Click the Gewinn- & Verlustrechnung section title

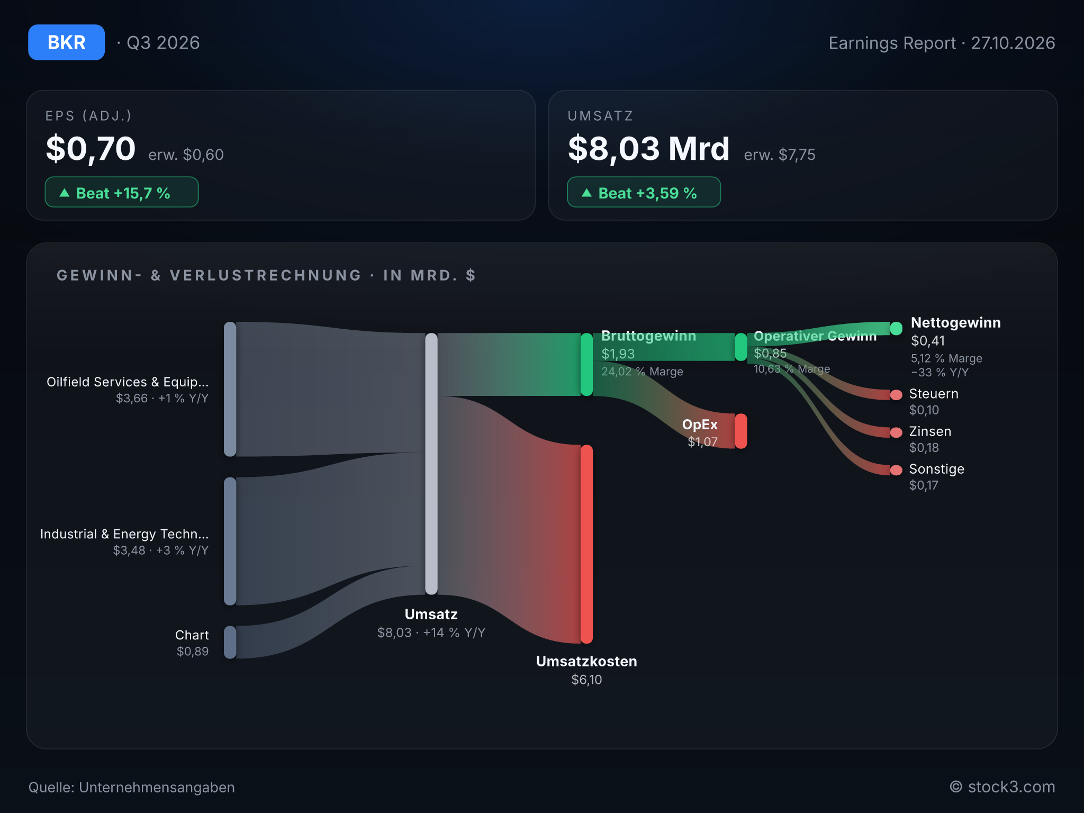pyautogui.click(x=266, y=275)
